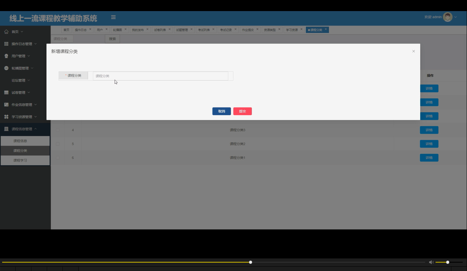
Task: Click 详情 for the 课程分类2 row
Action: 429,144
